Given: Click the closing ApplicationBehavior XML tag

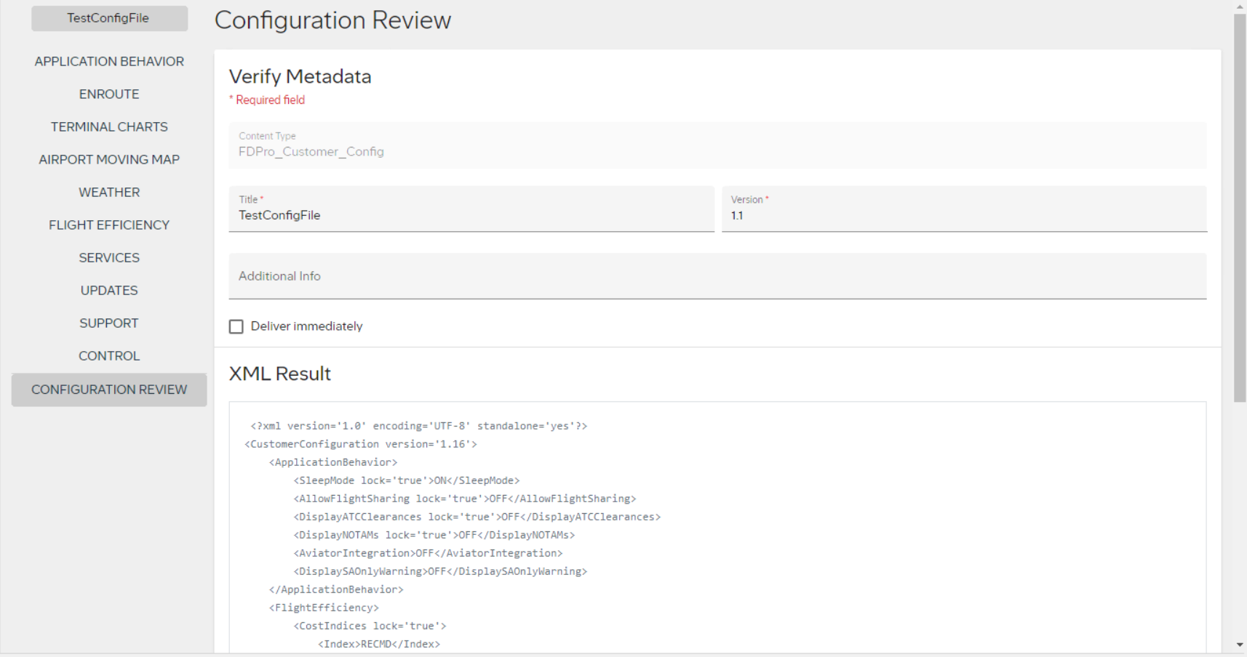Looking at the screenshot, I should click(336, 589).
